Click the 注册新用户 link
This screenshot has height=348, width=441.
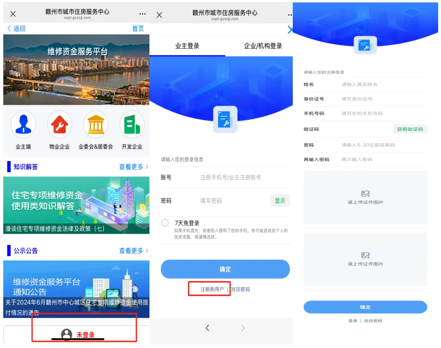(x=214, y=289)
